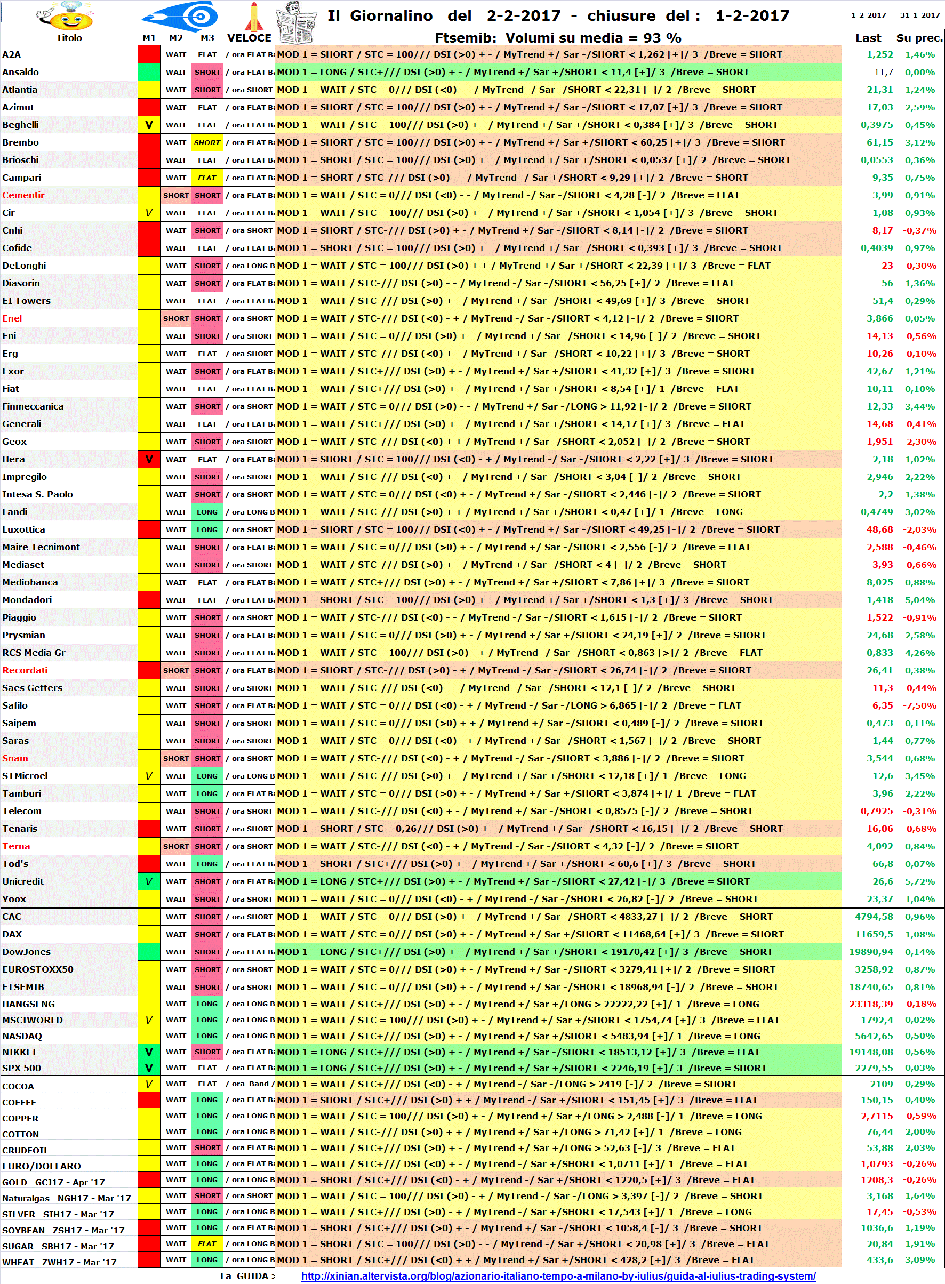945x1284 pixels.
Task: Click the Su prec. column header
Action: click(x=919, y=38)
